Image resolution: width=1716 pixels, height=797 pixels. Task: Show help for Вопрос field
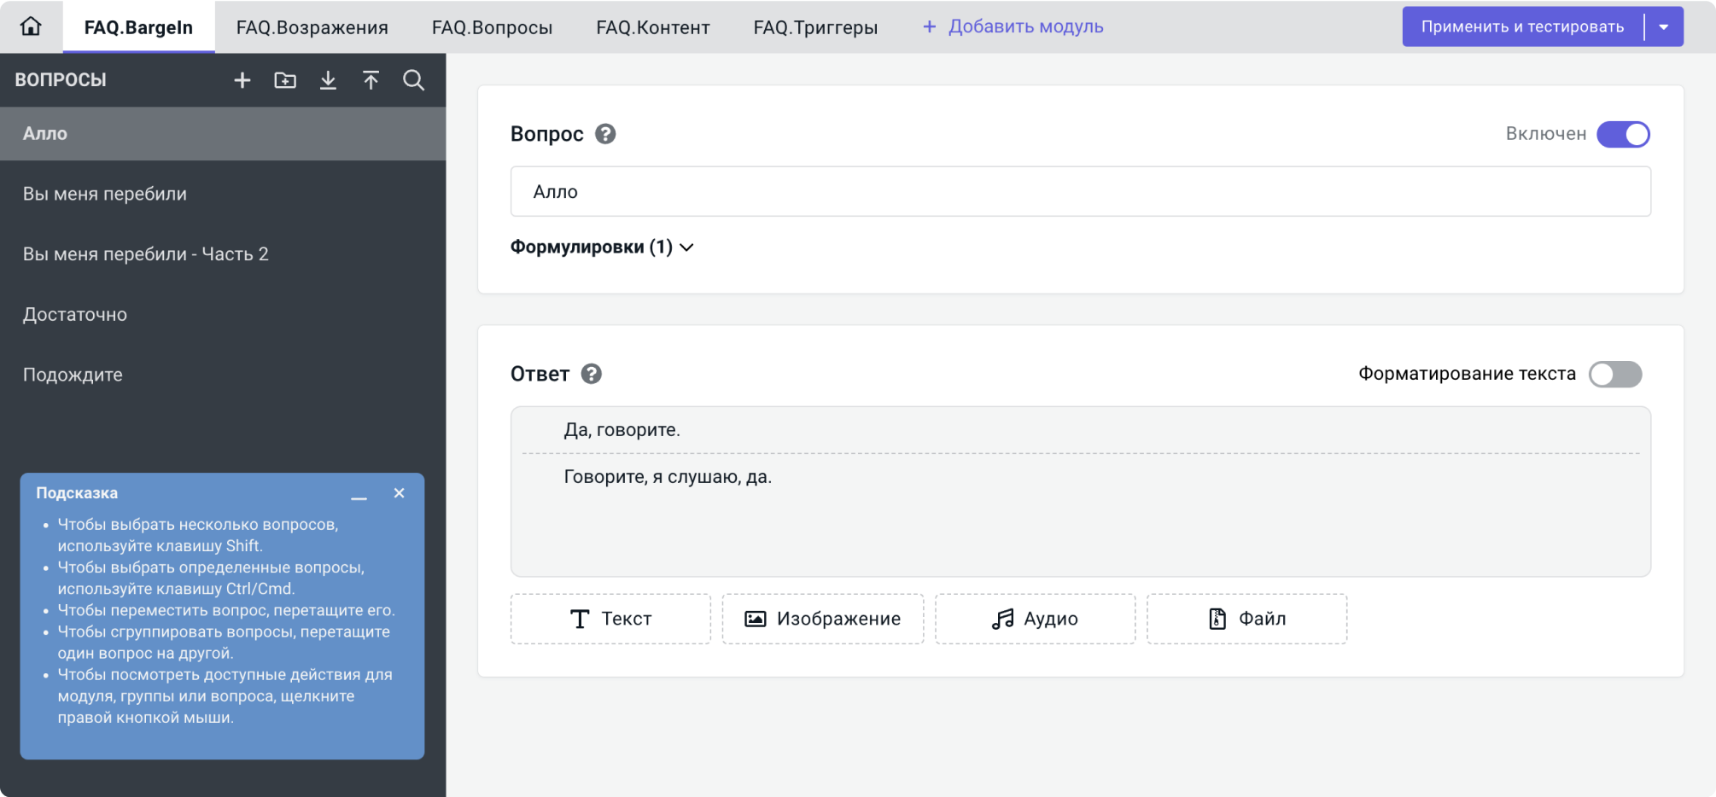pos(605,134)
